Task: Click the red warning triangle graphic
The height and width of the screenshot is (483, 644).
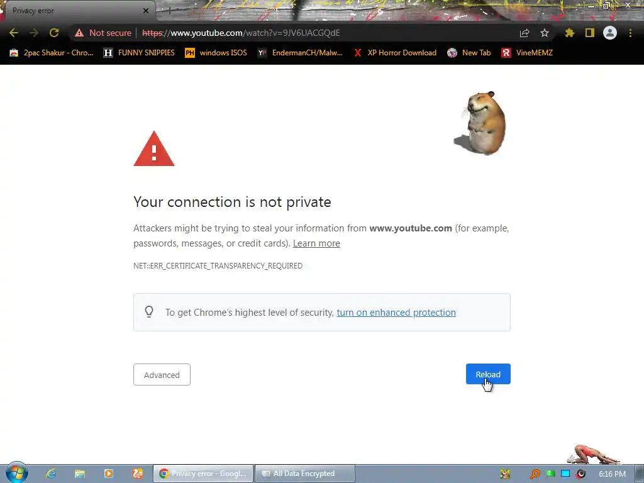Action: click(154, 148)
